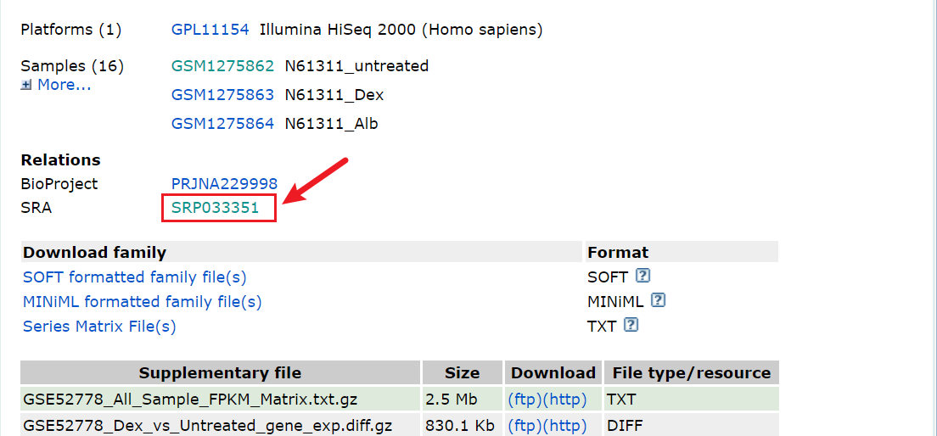Download Dex_vs_Untreated diff file via ftp
This screenshot has height=436, width=937.
click(525, 426)
